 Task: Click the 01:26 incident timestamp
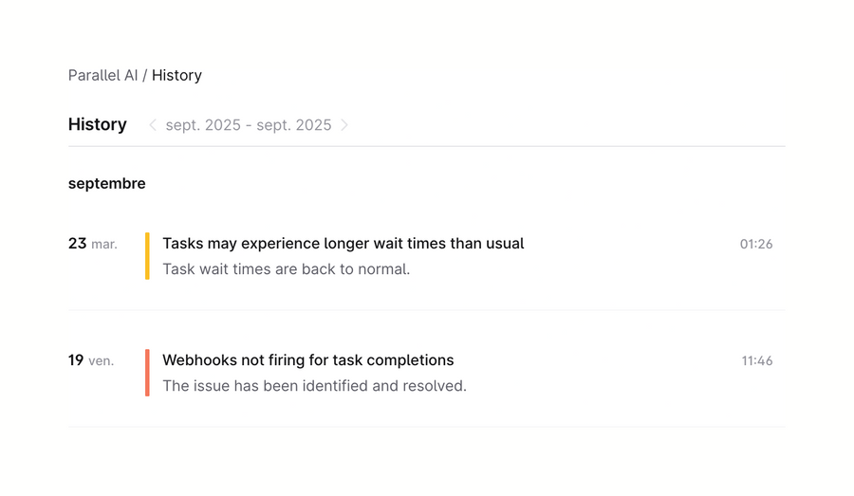[756, 245]
